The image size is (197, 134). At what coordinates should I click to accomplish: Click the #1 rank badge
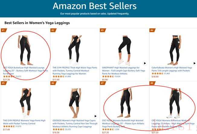click(x=4, y=30)
